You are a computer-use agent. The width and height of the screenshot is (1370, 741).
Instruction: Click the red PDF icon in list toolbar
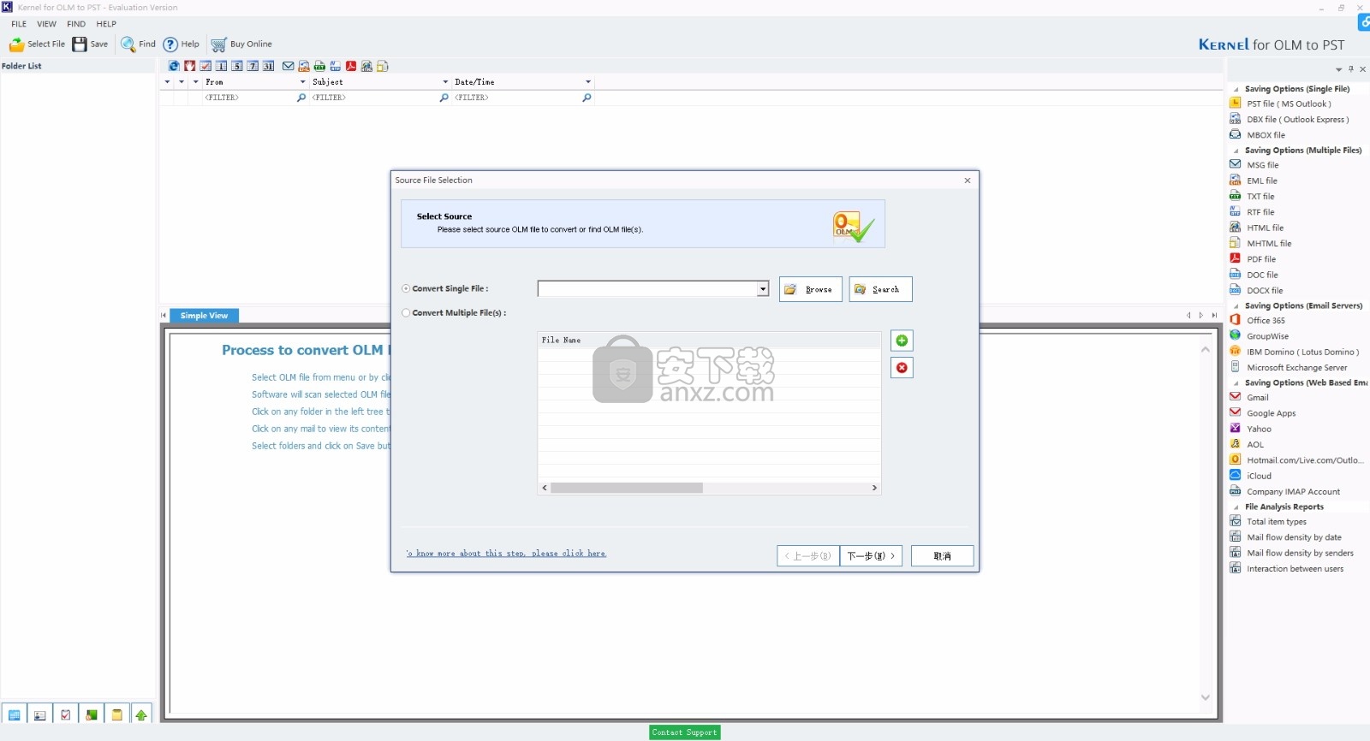[351, 66]
